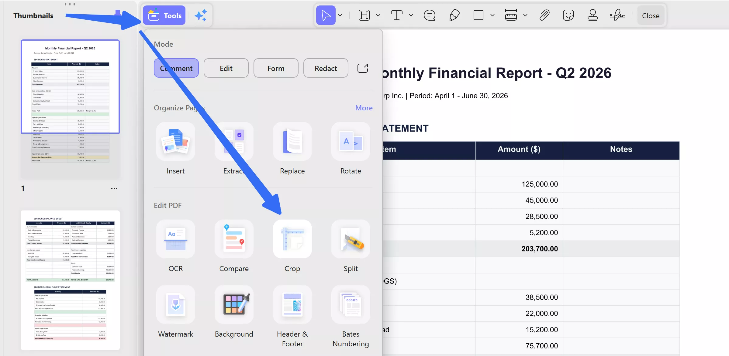729x356 pixels.
Task: Switch to Form mode
Action: 276,68
